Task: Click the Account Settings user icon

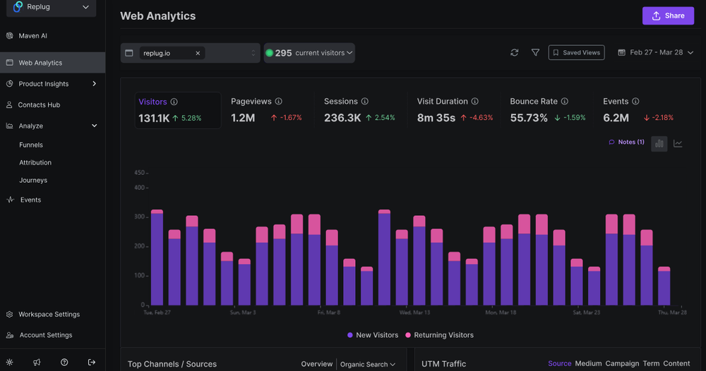Action: pos(9,335)
